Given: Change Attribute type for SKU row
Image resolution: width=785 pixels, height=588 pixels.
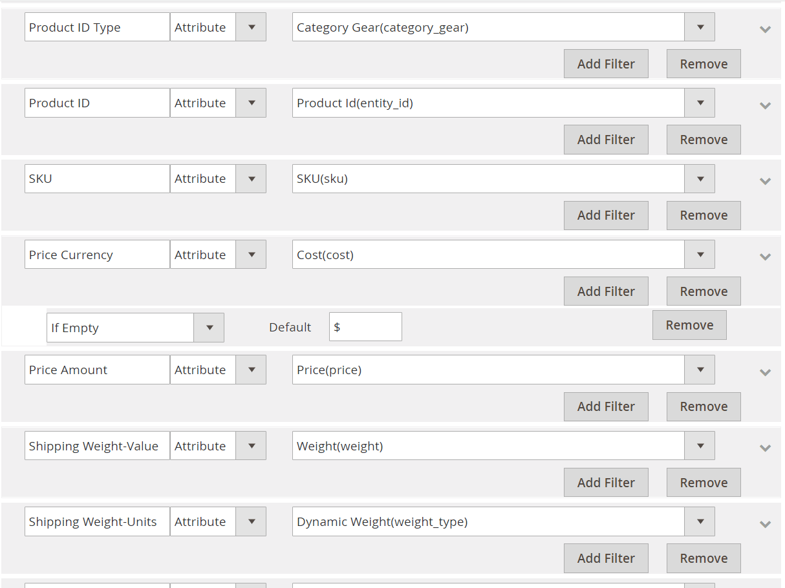Looking at the screenshot, I should click(218, 178).
